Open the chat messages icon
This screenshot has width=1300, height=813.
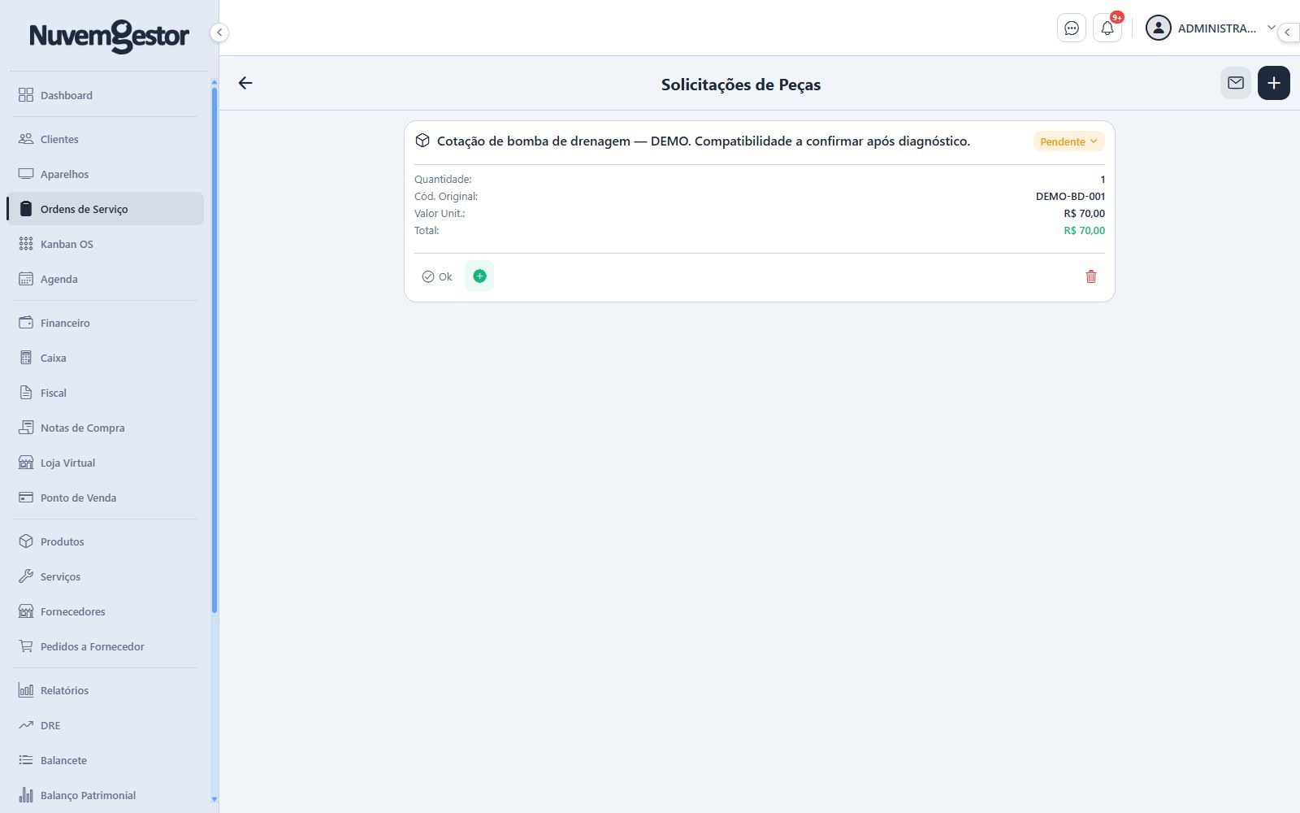1072,28
